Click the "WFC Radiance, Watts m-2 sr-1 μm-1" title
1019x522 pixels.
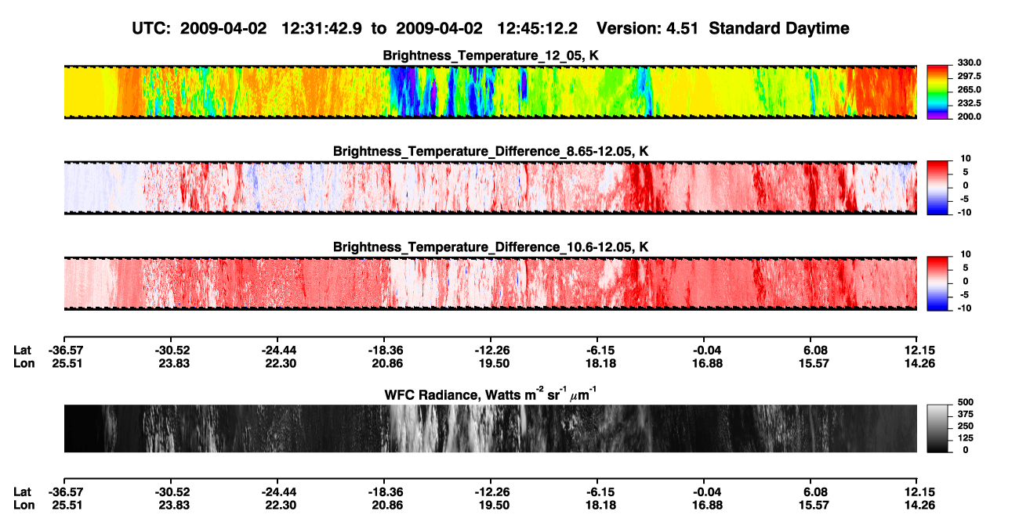(x=491, y=394)
